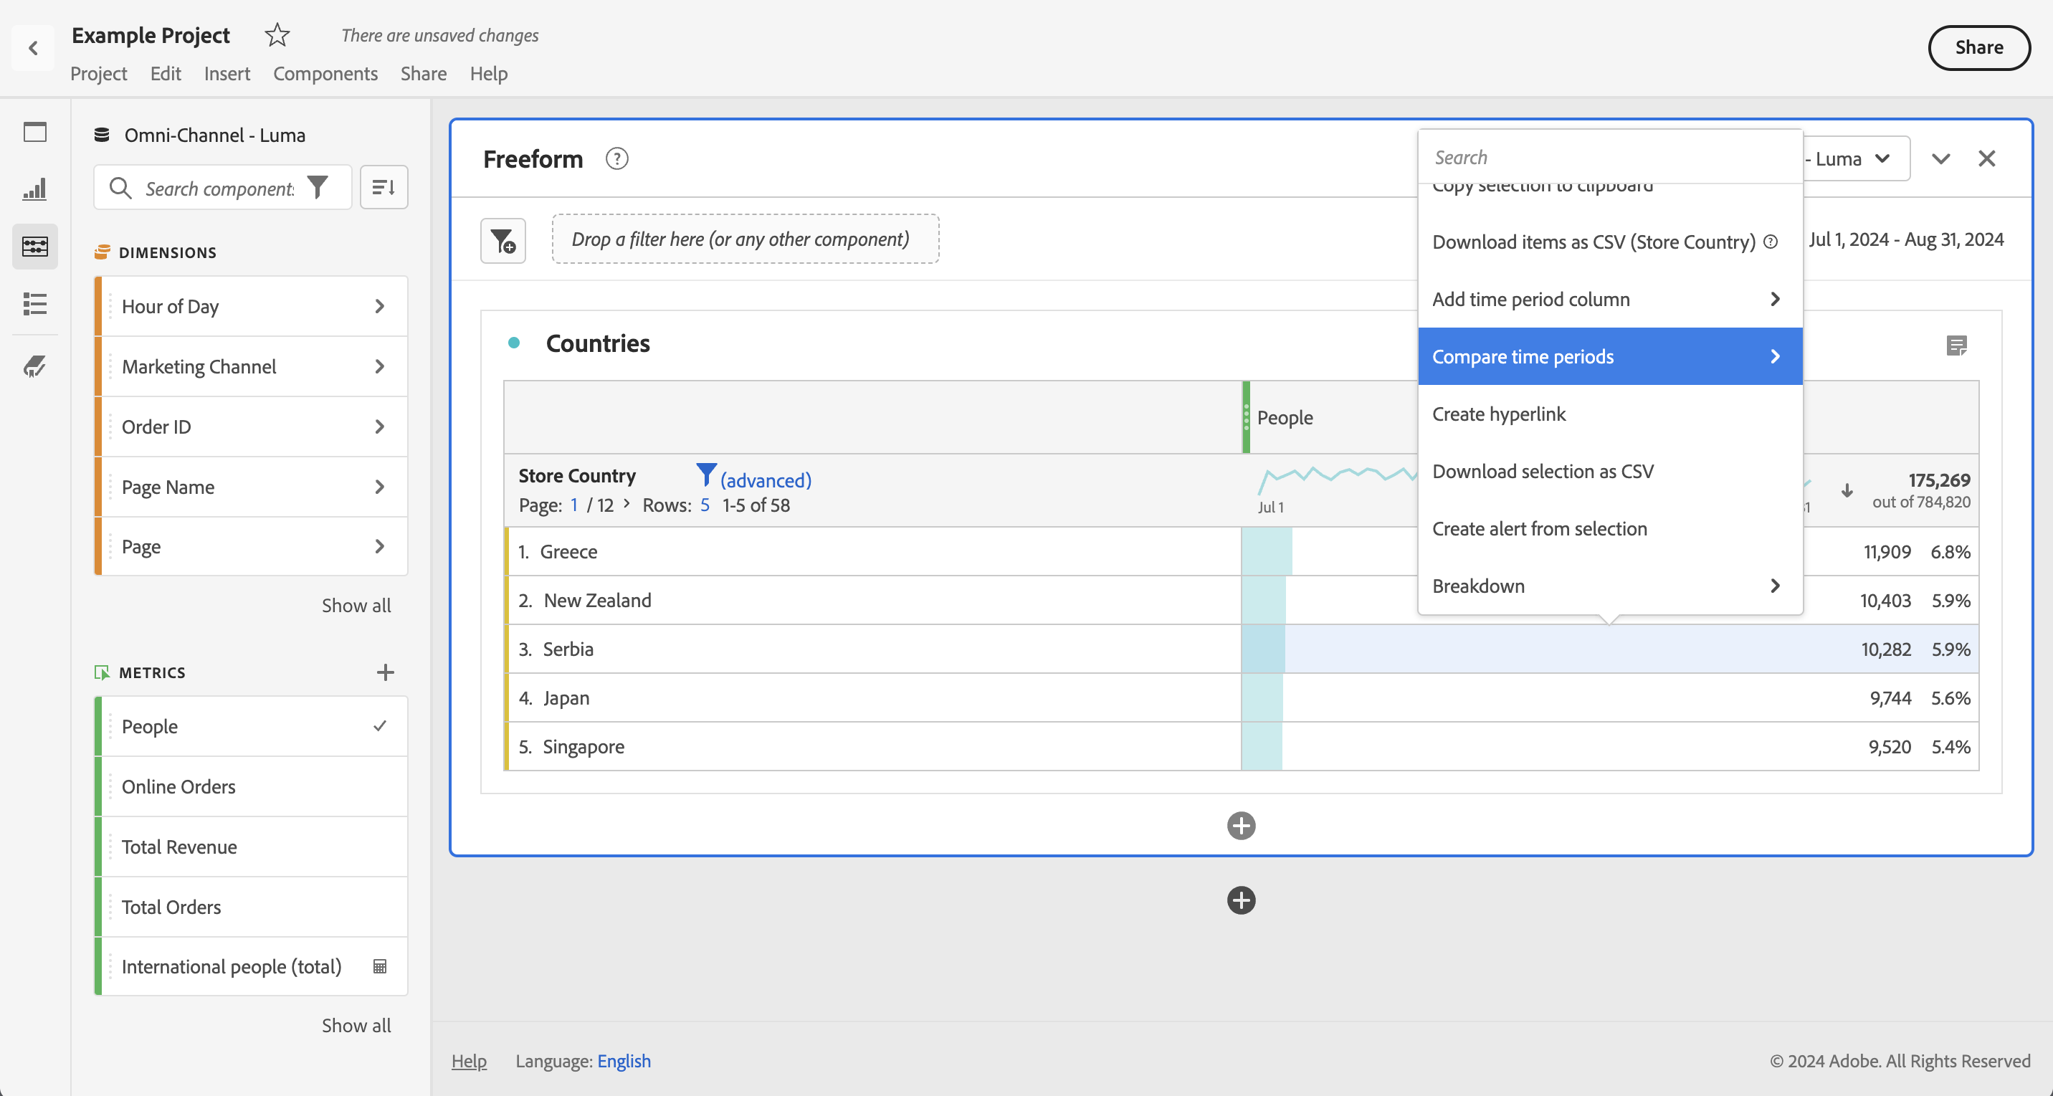This screenshot has height=1096, width=2053.
Task: Click the sort components icon
Action: 384,187
